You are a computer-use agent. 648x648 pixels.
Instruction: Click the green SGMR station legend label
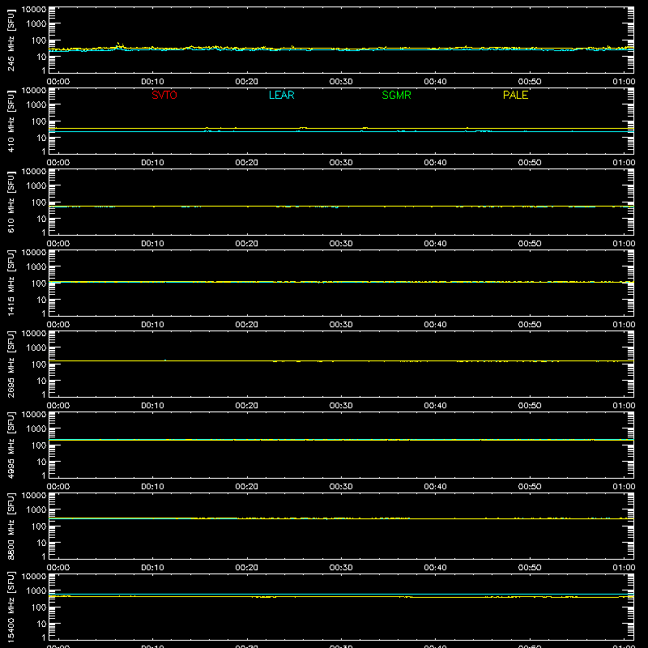396,95
